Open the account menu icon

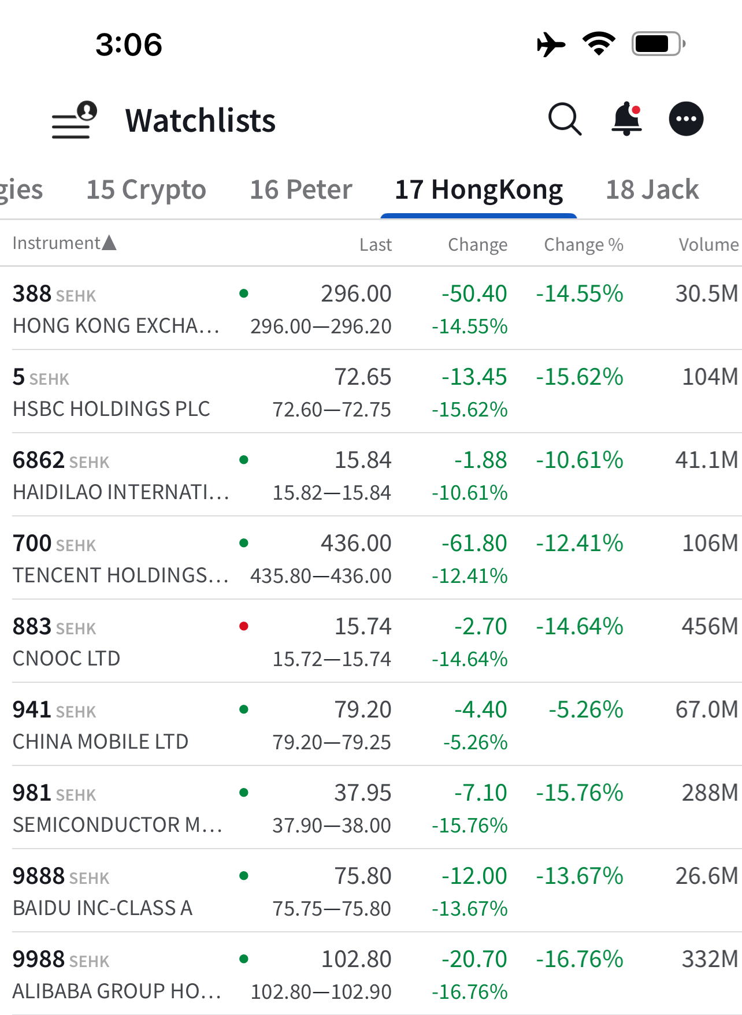[74, 120]
